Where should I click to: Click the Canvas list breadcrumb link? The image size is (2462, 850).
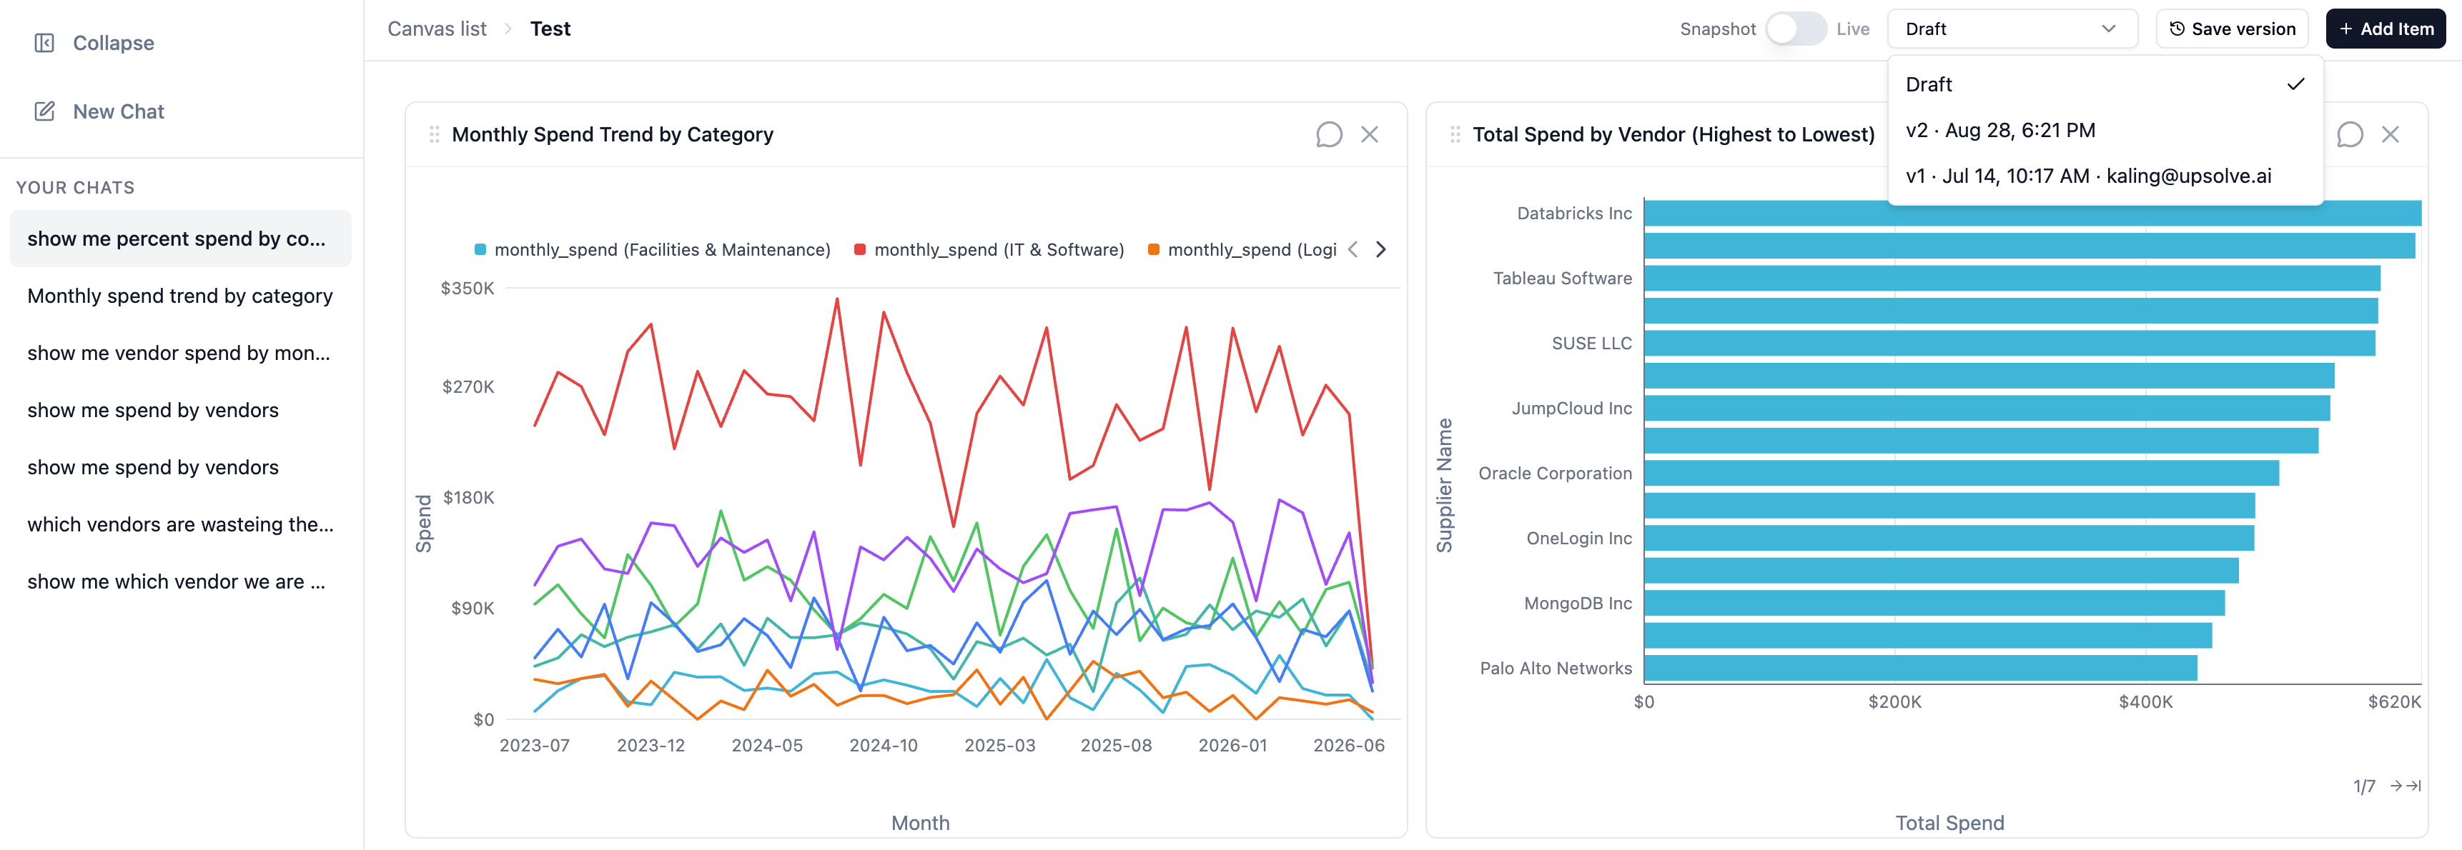437,29
